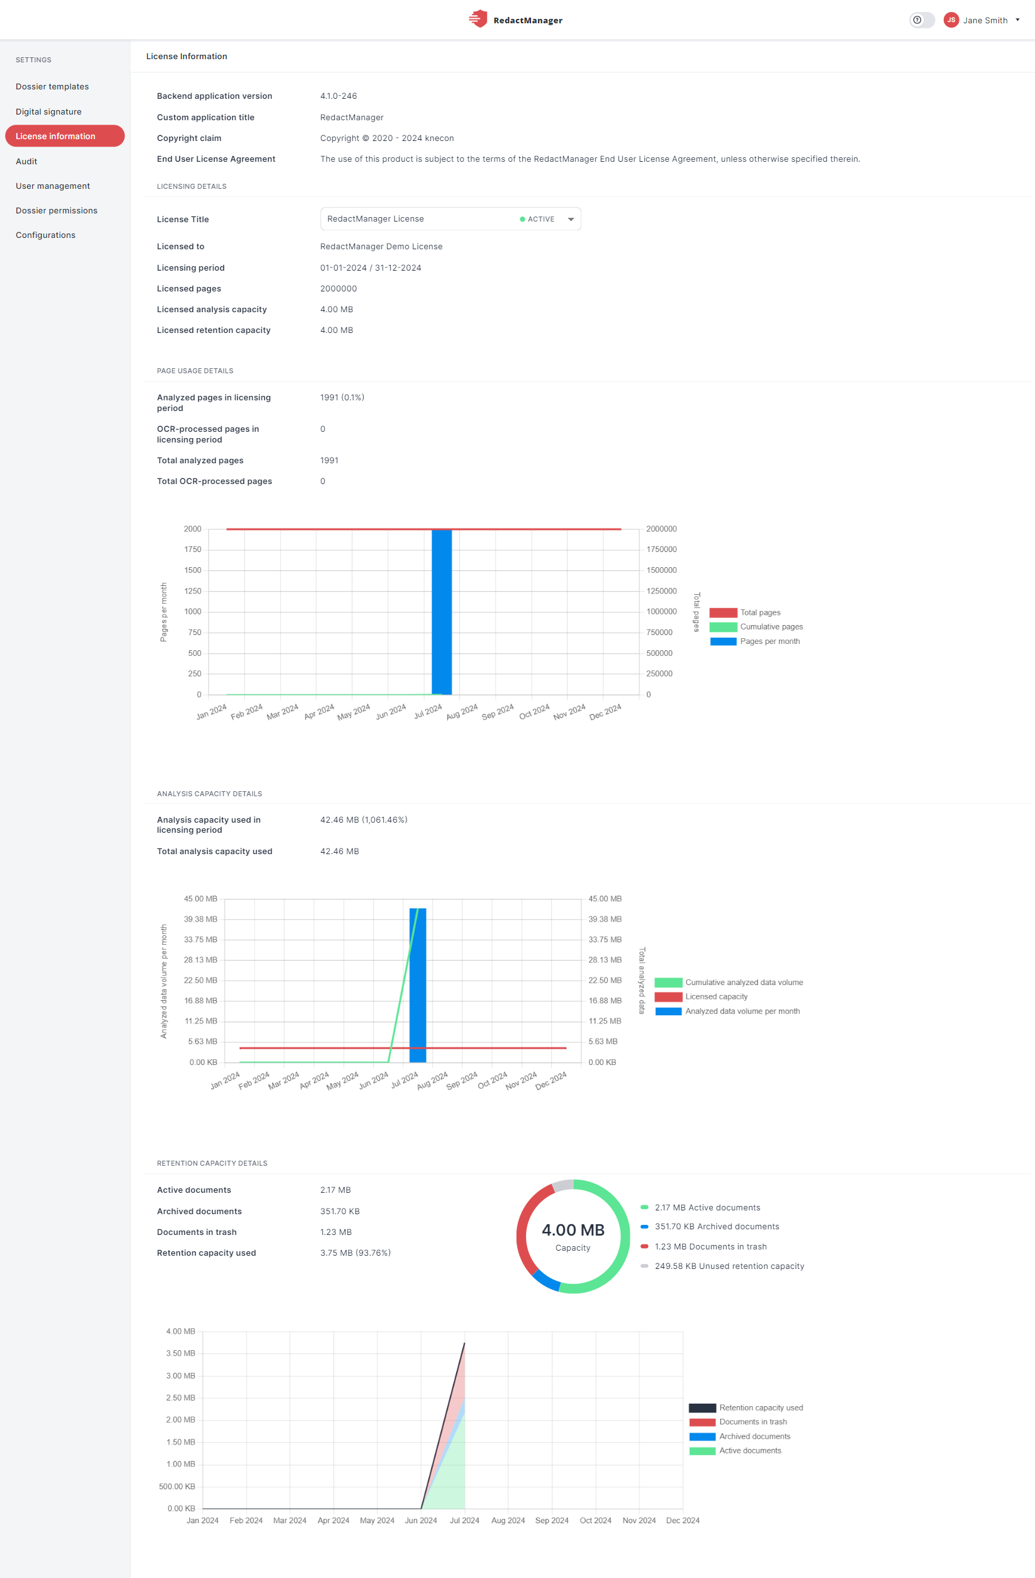This screenshot has width=1035, height=1578.
Task: Toggle Active documents chart legend swatch
Action: point(702,1451)
